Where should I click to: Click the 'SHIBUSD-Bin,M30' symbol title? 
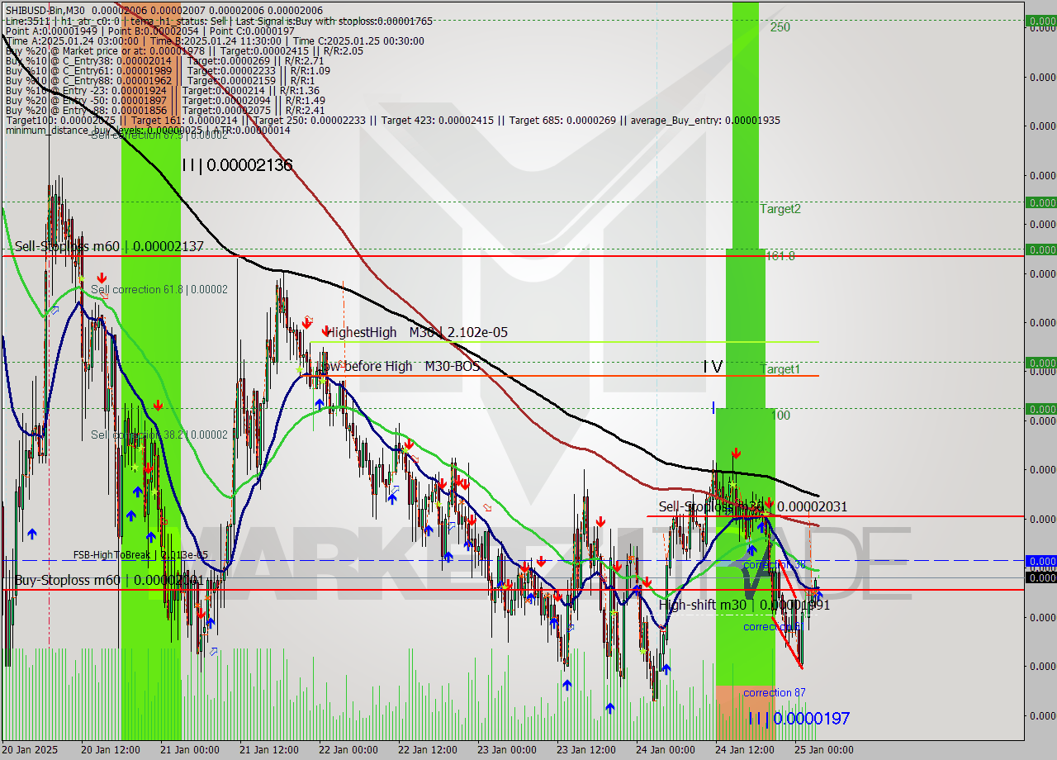point(45,10)
